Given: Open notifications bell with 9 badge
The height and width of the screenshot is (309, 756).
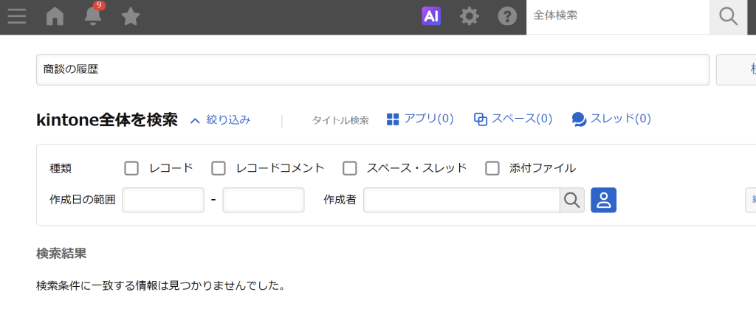Looking at the screenshot, I should tap(92, 16).
